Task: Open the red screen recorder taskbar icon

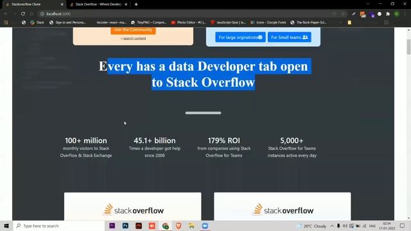Action: coord(152,226)
